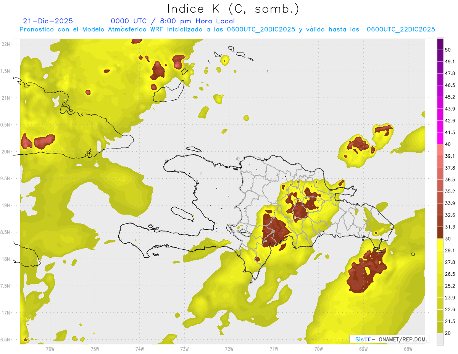Click the '21N' latitude label
Image resolution: width=458 pixels, height=354 pixels.
pos(6,98)
